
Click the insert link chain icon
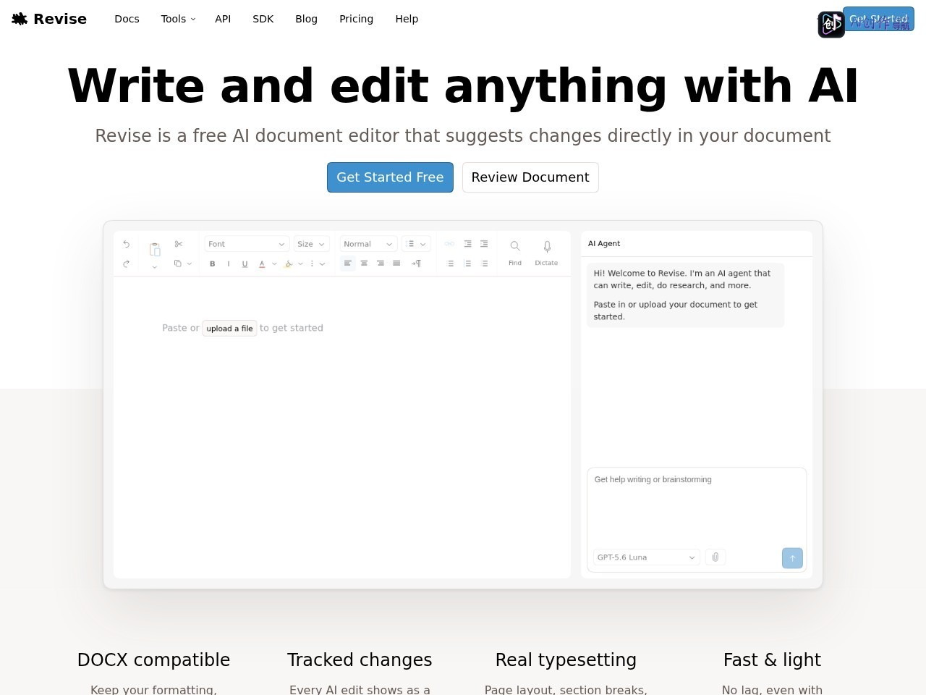449,244
